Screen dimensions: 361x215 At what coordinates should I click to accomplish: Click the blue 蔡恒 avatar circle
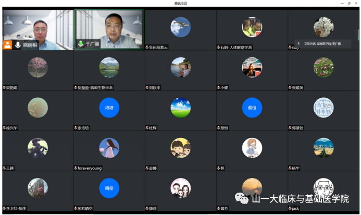252,108
